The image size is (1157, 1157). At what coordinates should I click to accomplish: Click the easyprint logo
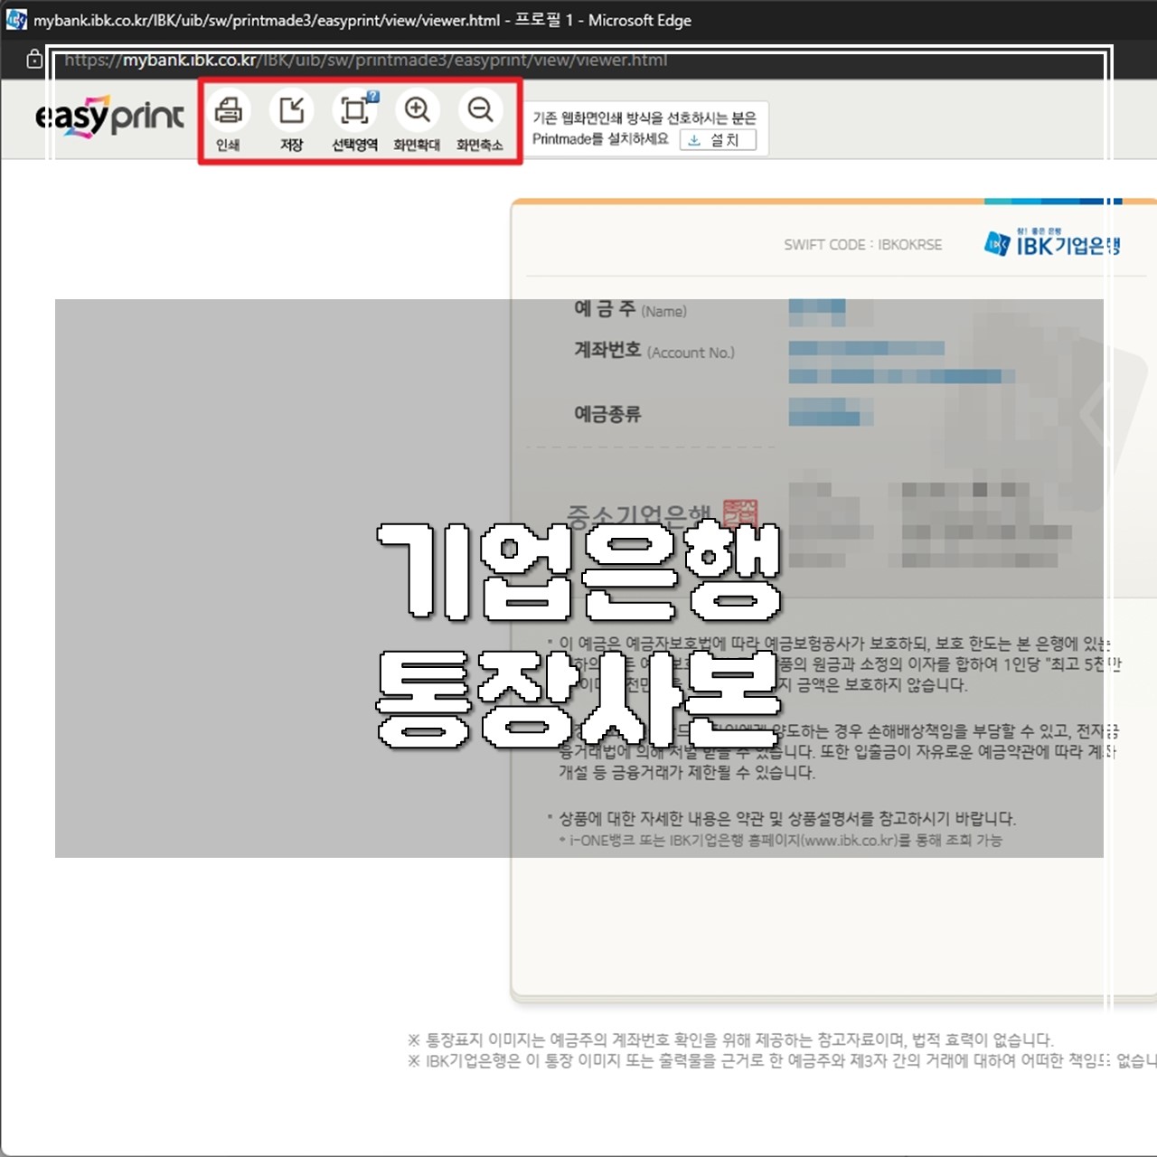coord(109,116)
